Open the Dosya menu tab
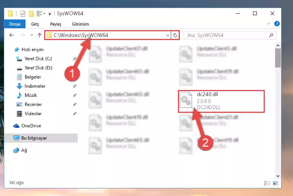Viewport: 293px width, 196px height. 15,24
